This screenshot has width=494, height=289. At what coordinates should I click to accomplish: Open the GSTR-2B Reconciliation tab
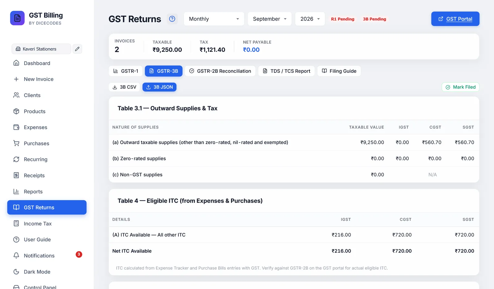[x=220, y=71]
